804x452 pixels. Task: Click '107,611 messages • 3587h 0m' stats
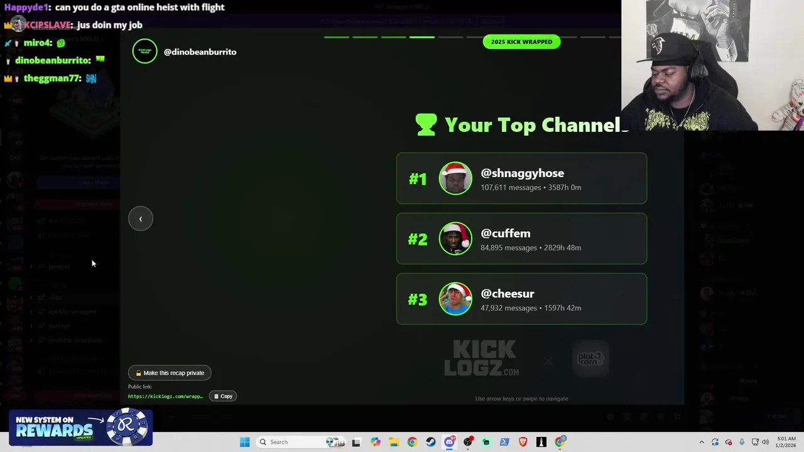point(531,188)
